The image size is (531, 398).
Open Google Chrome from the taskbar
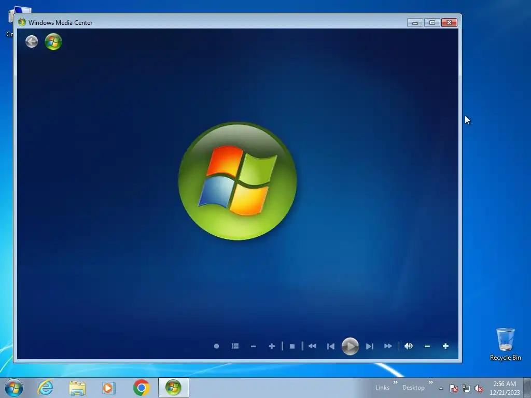coord(141,388)
